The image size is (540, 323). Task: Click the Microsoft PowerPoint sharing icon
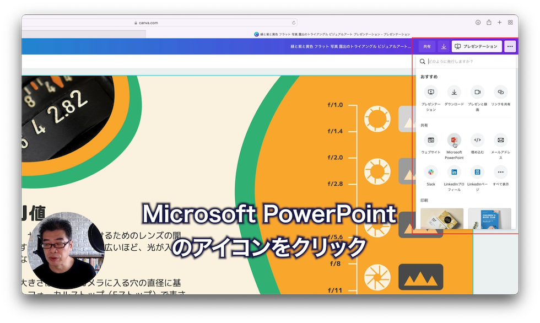pos(454,140)
